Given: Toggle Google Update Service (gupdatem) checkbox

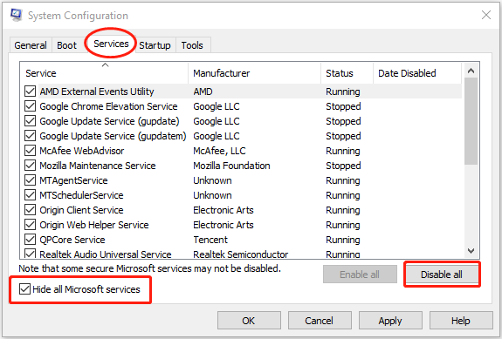Looking at the screenshot, I should [x=30, y=136].
